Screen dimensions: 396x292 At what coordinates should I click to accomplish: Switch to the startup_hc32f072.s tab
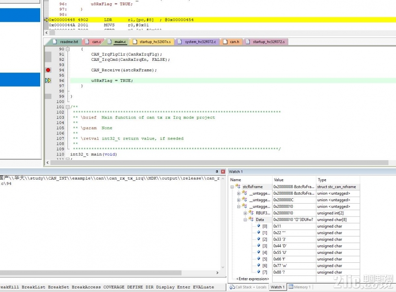click(266, 42)
